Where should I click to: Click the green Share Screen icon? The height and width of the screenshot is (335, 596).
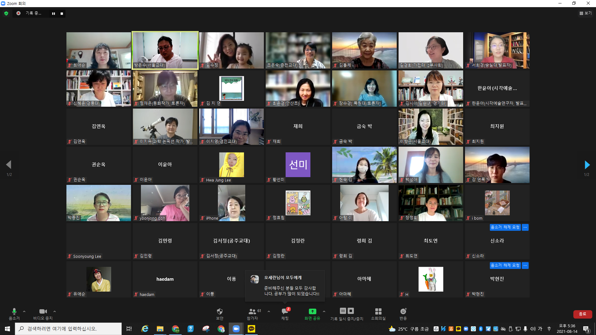click(x=312, y=311)
